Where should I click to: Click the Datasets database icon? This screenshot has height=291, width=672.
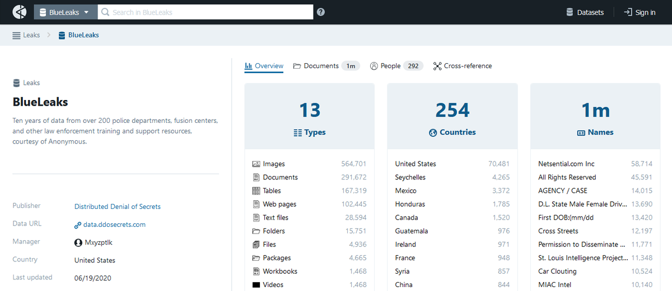(570, 12)
